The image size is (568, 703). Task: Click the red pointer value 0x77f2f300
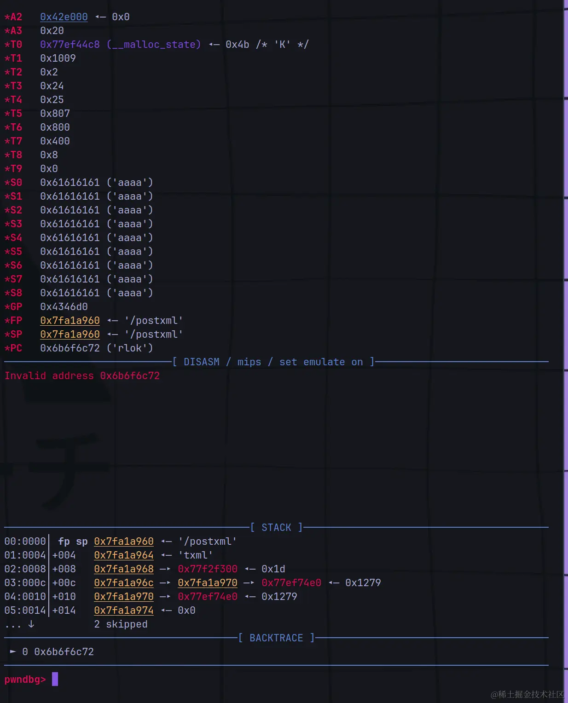tap(208, 569)
